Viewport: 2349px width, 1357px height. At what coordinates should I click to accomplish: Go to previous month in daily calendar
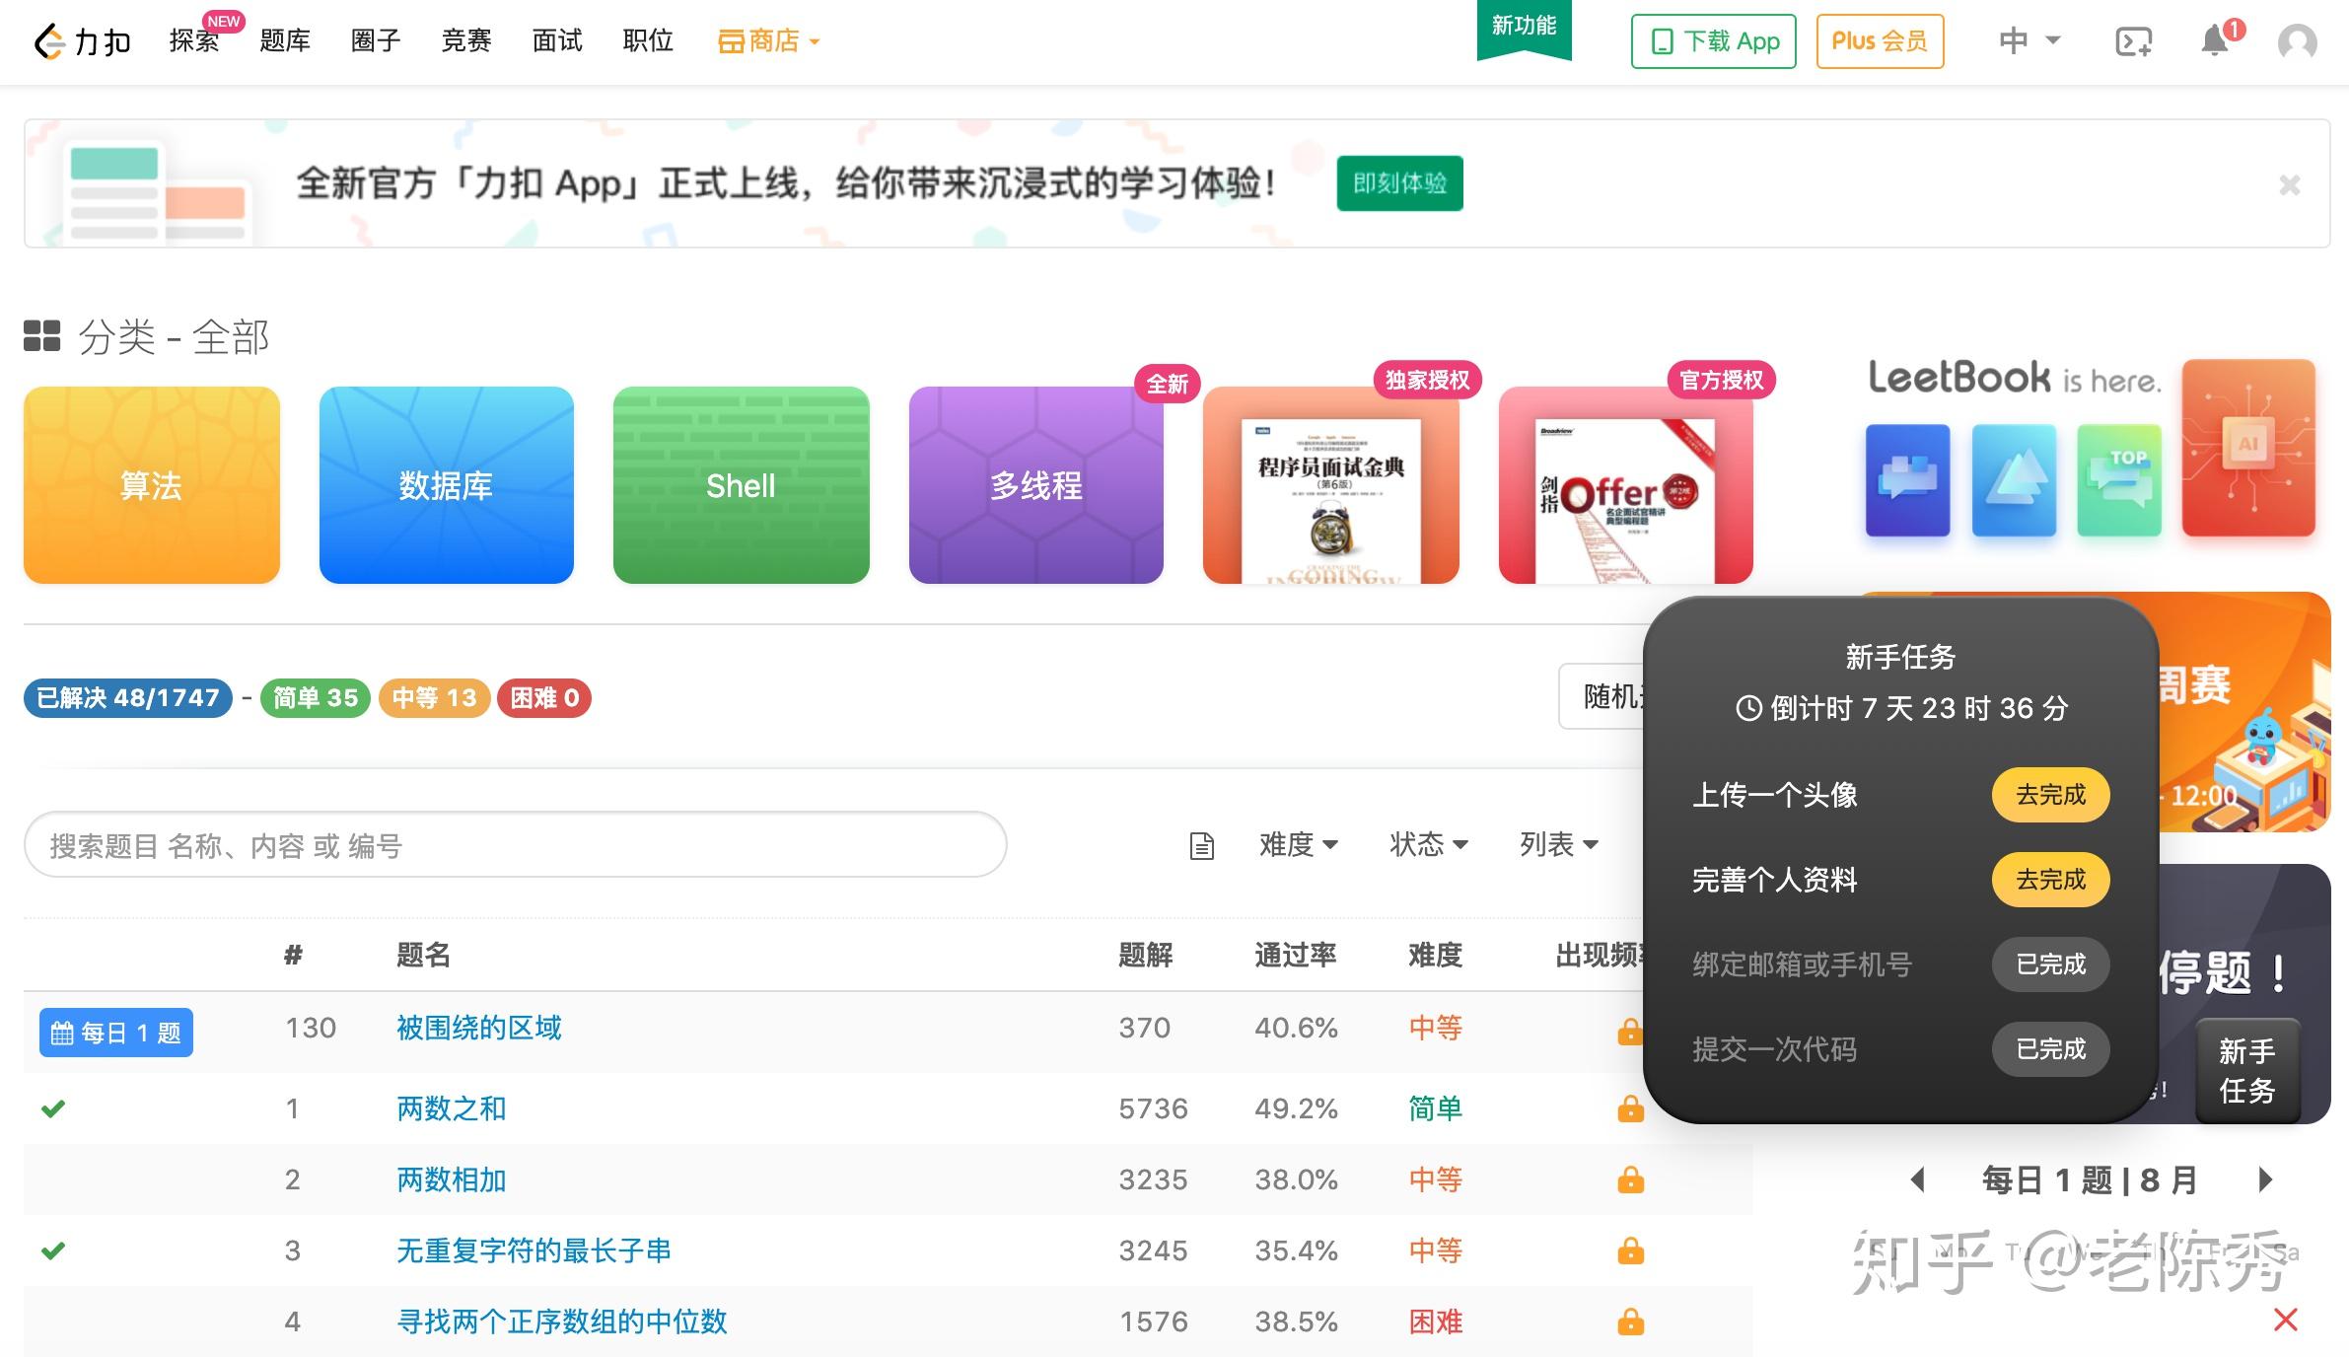point(1918,1179)
